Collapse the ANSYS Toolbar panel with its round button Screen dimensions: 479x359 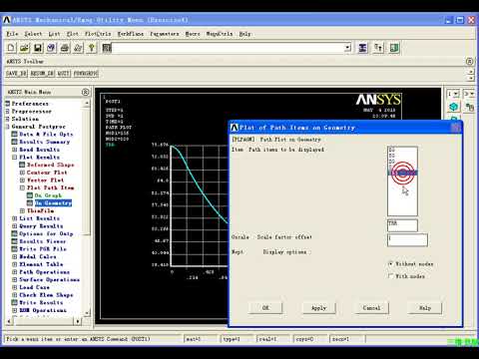coord(469,61)
